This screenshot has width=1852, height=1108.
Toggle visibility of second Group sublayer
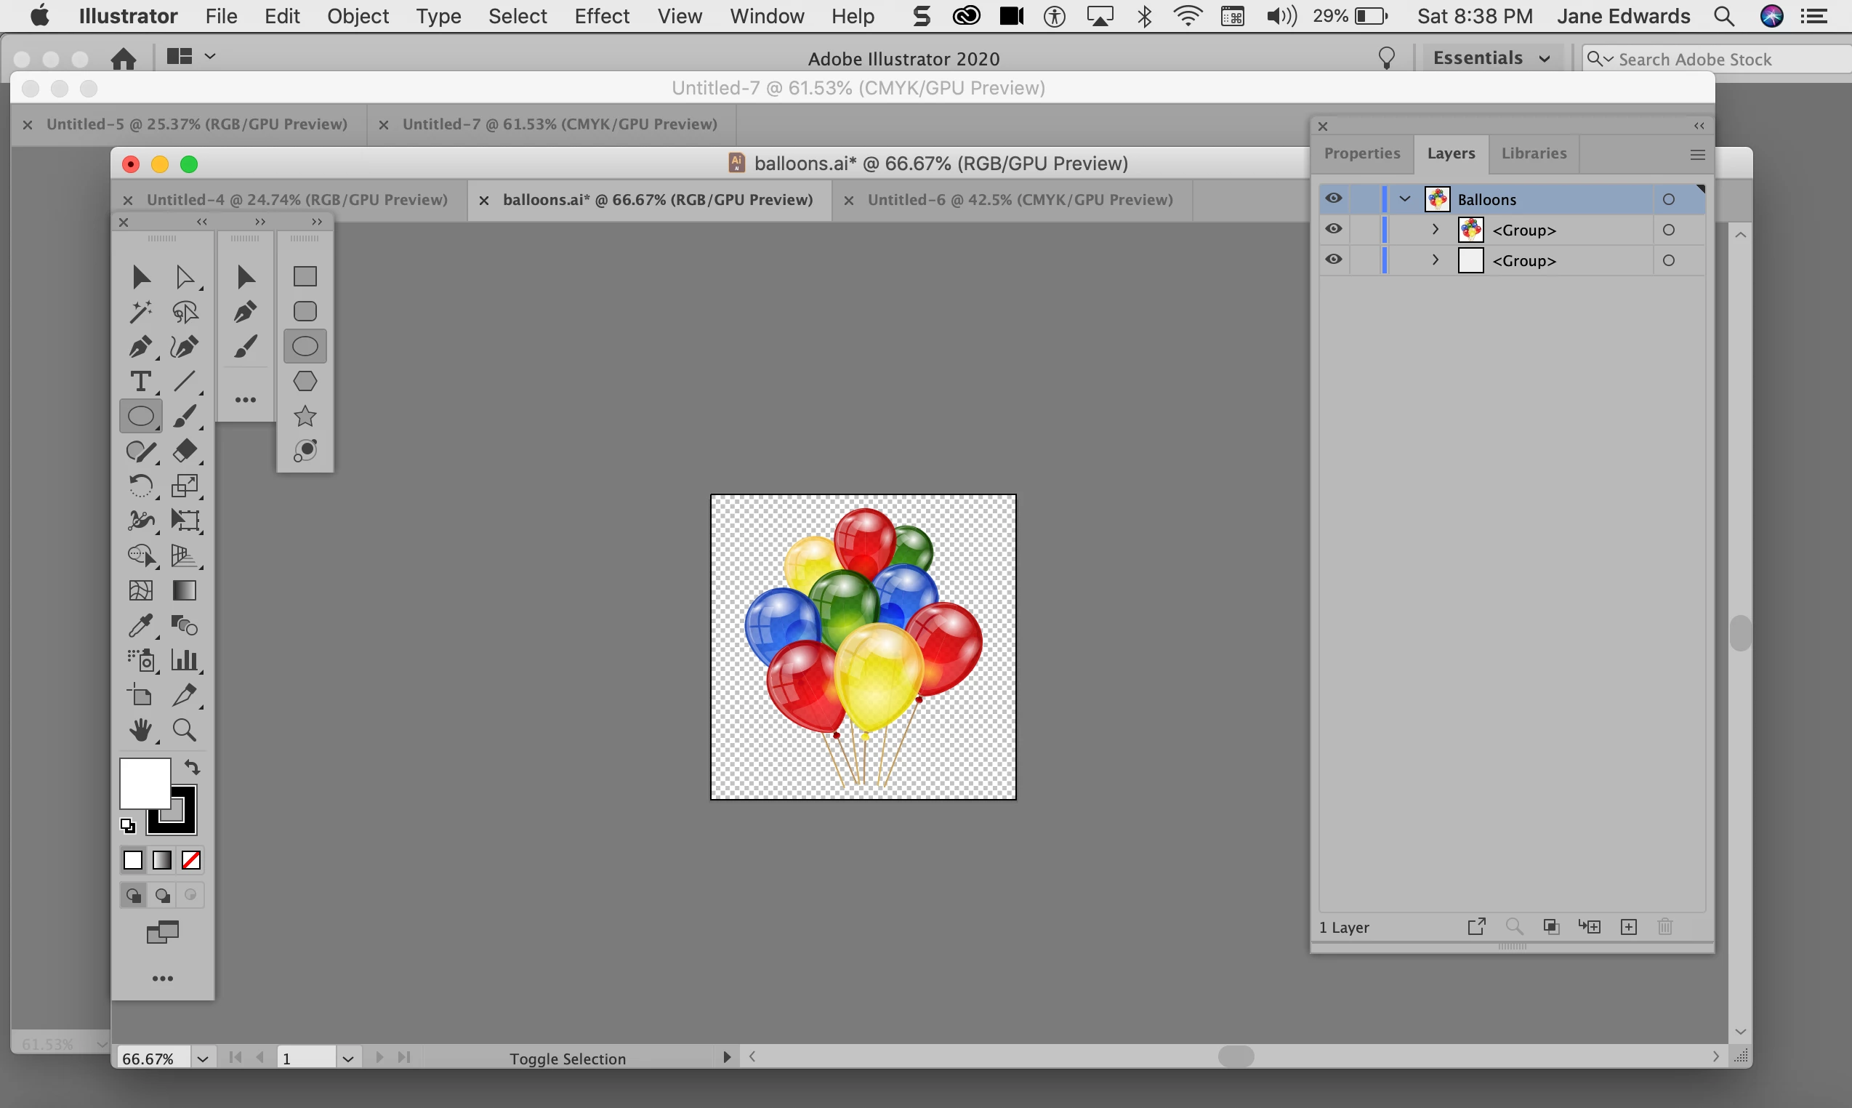[1333, 260]
